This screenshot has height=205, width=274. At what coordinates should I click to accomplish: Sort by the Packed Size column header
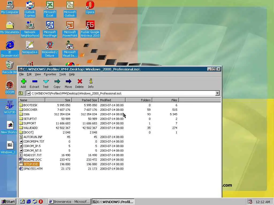(x=85, y=100)
